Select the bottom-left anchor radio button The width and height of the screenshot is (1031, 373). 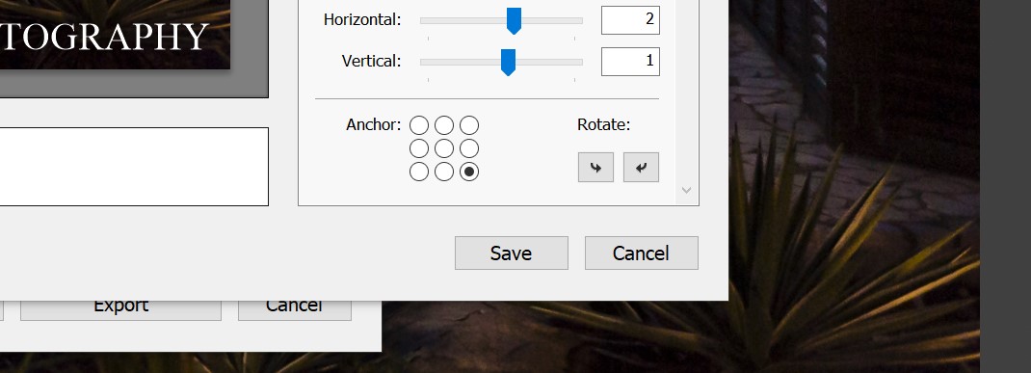point(419,172)
